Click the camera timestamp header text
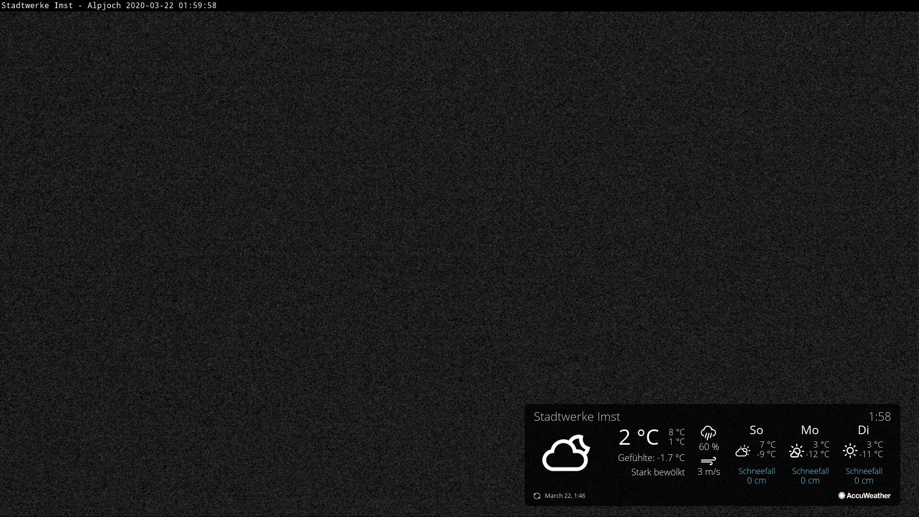 (109, 5)
